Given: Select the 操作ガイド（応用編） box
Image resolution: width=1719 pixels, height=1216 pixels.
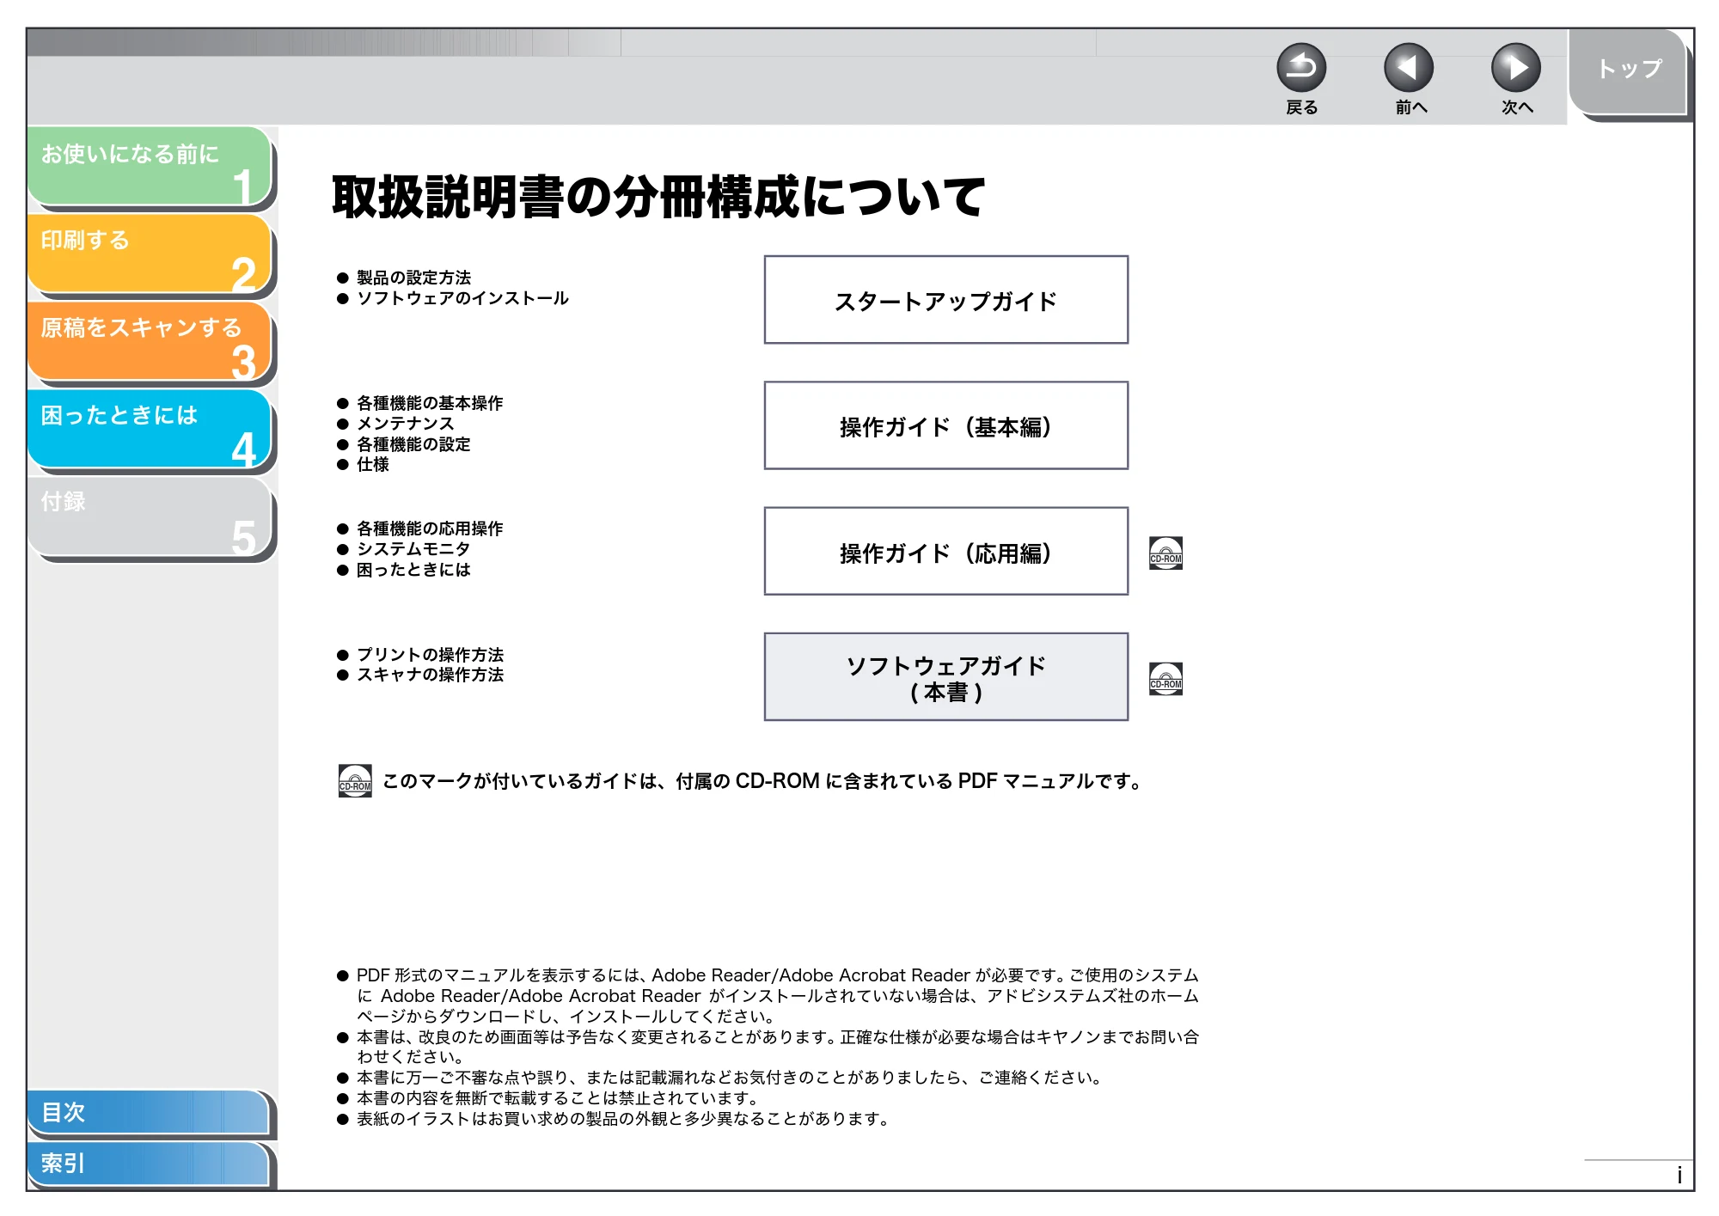Looking at the screenshot, I should tap(945, 551).
